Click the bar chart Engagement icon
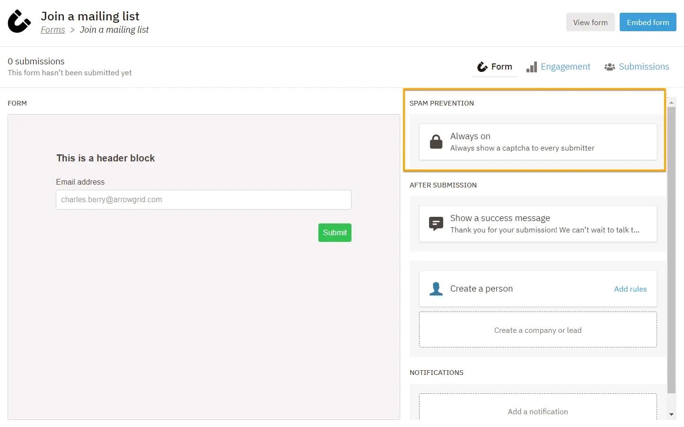The height and width of the screenshot is (427, 684). (531, 67)
